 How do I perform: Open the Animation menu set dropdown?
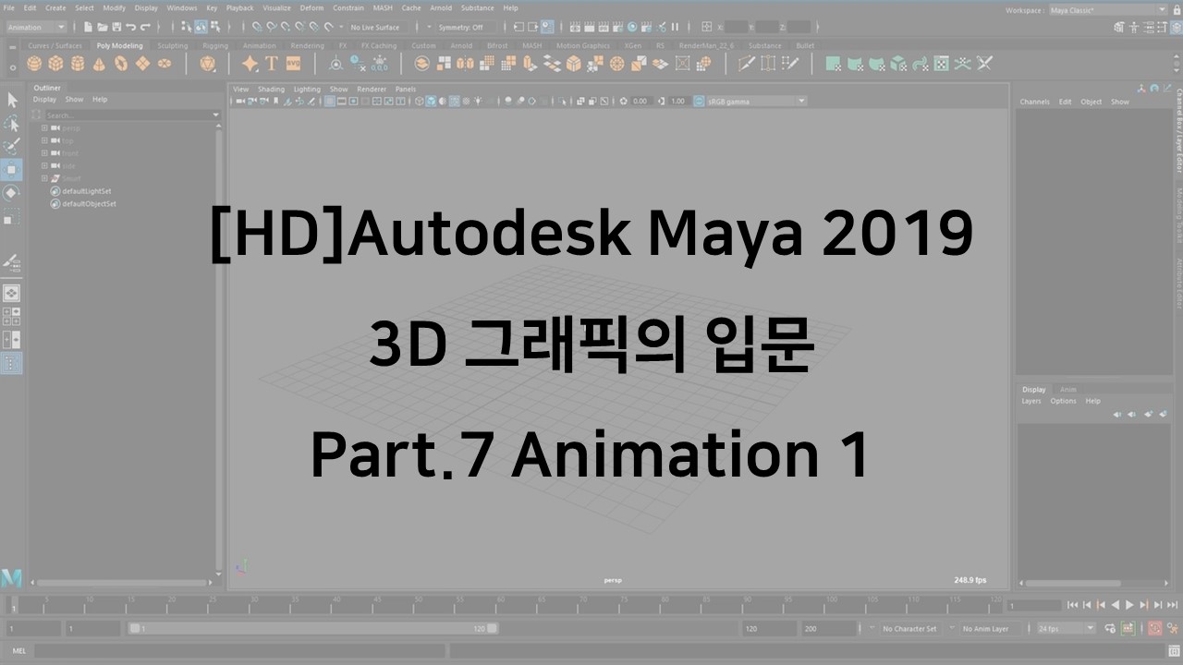pos(35,27)
